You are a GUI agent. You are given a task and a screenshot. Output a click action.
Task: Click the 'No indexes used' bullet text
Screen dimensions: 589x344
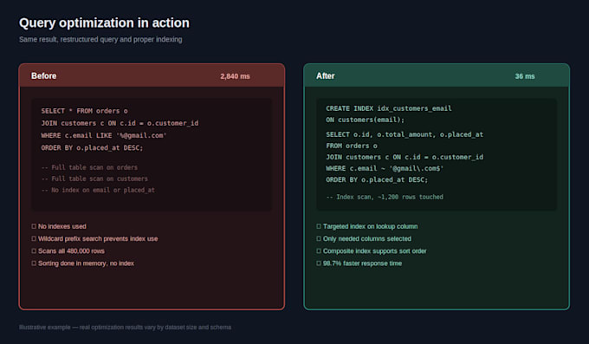point(62,226)
